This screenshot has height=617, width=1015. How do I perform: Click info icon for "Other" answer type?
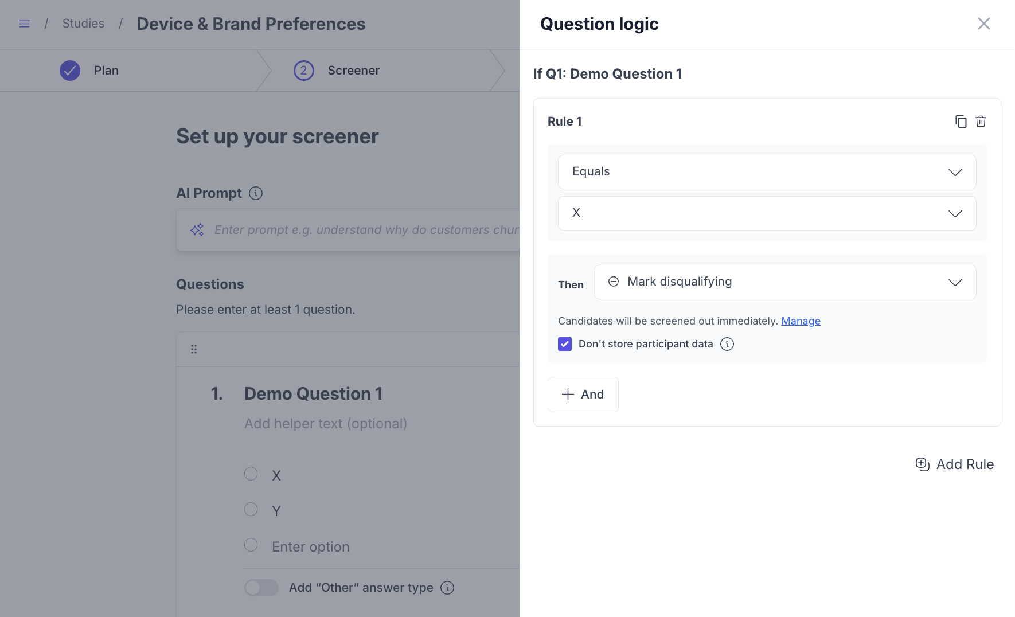(x=447, y=588)
